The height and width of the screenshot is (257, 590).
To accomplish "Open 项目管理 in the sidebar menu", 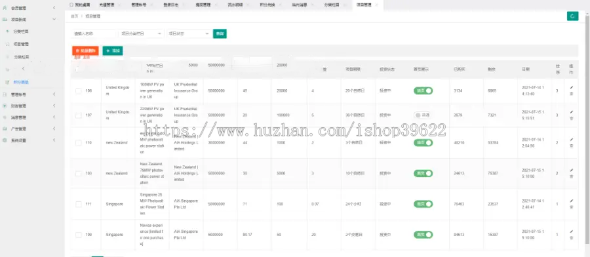I will [x=21, y=44].
